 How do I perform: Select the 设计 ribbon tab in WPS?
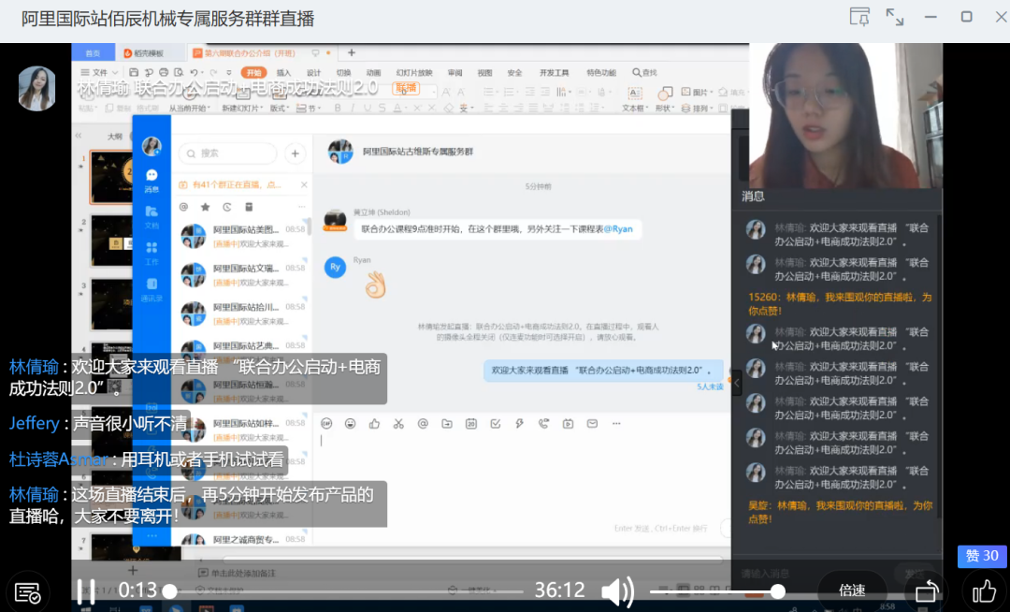click(313, 73)
